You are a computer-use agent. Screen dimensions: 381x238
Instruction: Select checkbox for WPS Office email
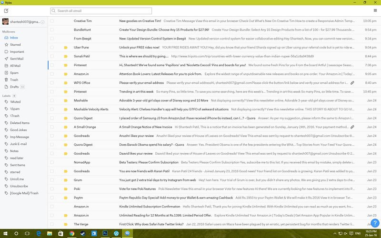(52, 83)
